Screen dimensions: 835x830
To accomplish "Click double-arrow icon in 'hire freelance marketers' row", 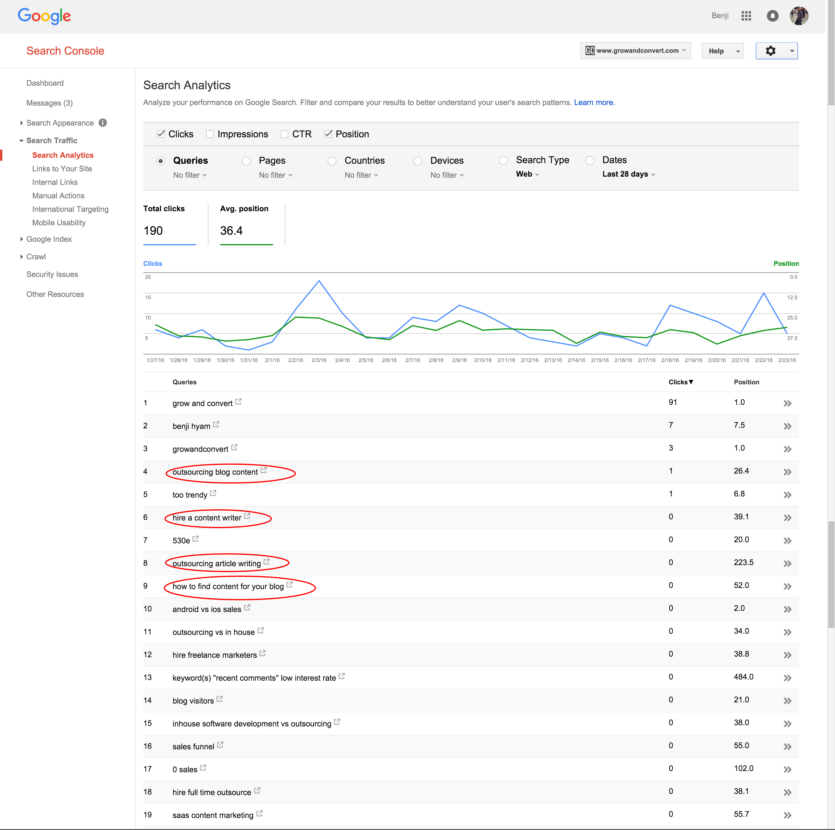I will 787,655.
